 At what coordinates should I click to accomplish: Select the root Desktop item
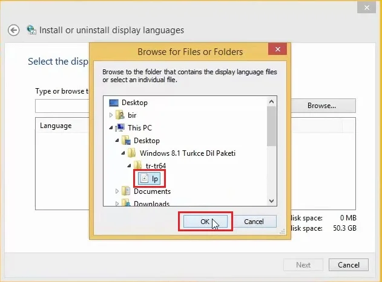click(x=134, y=103)
